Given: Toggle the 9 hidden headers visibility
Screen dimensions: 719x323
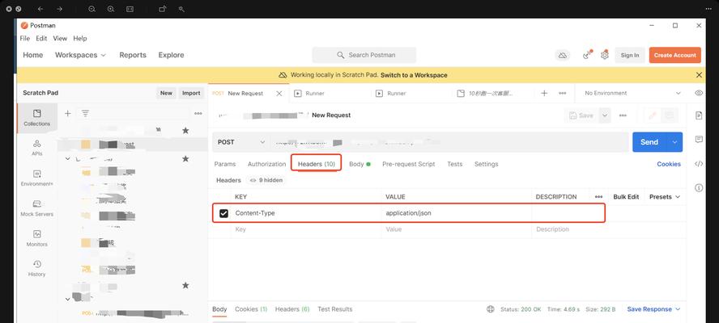Looking at the screenshot, I should (266, 180).
